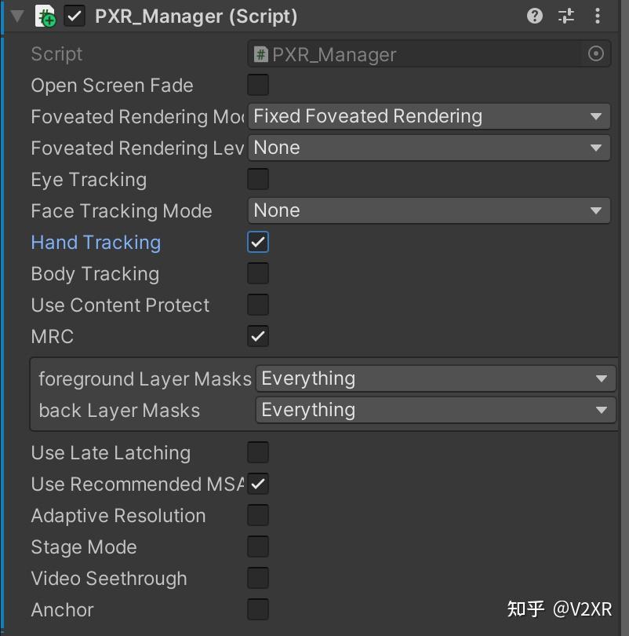Open help for the PXR_Manager component
This screenshot has width=629, height=636.
point(534,16)
